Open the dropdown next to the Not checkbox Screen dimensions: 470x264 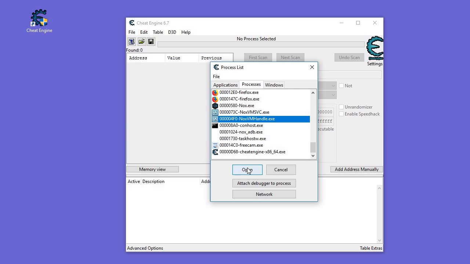coord(333,86)
